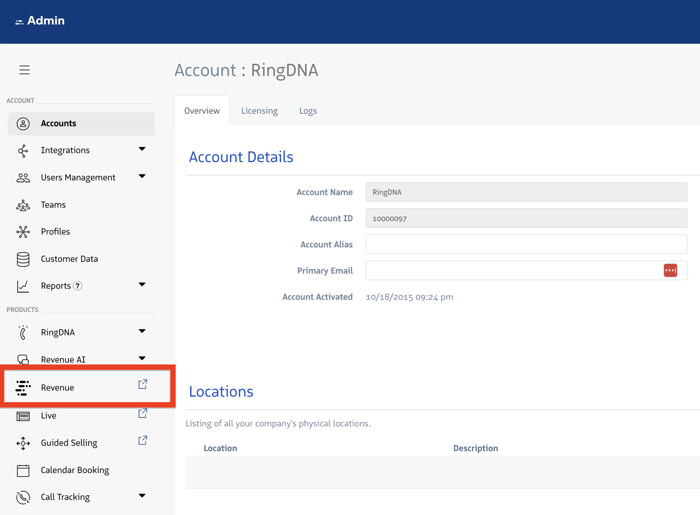Open Reports help question mark
Viewport: 700px width, 515px height.
77,286
